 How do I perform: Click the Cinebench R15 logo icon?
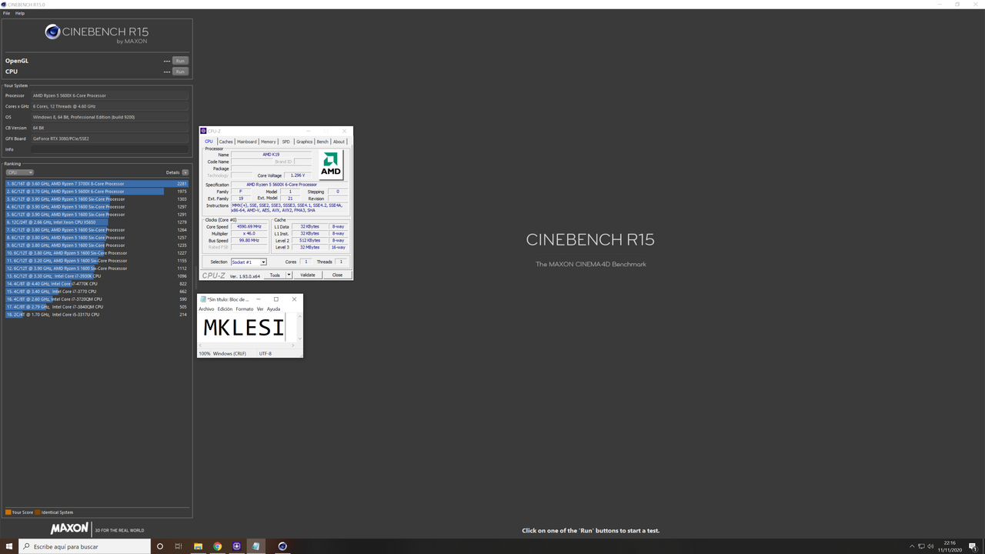(x=52, y=32)
